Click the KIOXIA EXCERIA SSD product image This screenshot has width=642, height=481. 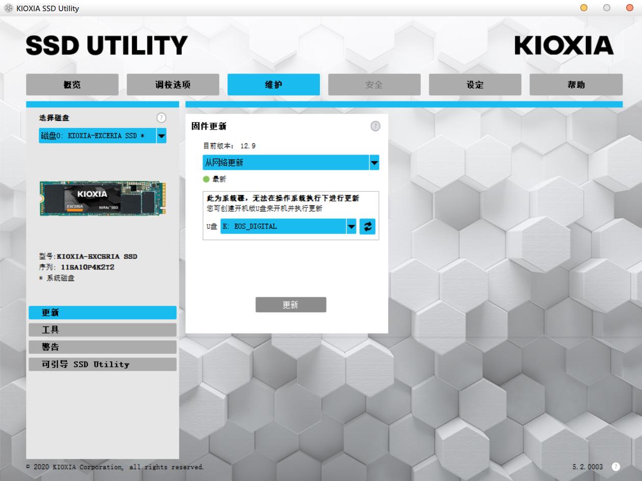[x=102, y=198]
